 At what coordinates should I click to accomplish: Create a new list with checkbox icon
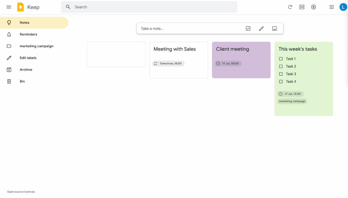248,29
